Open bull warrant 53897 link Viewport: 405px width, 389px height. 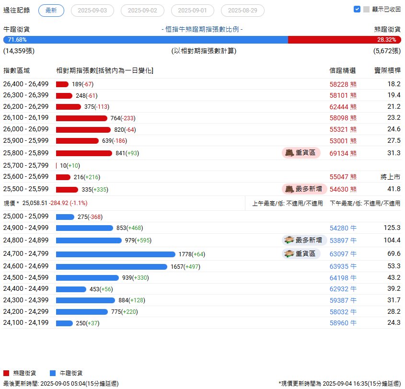343,240
